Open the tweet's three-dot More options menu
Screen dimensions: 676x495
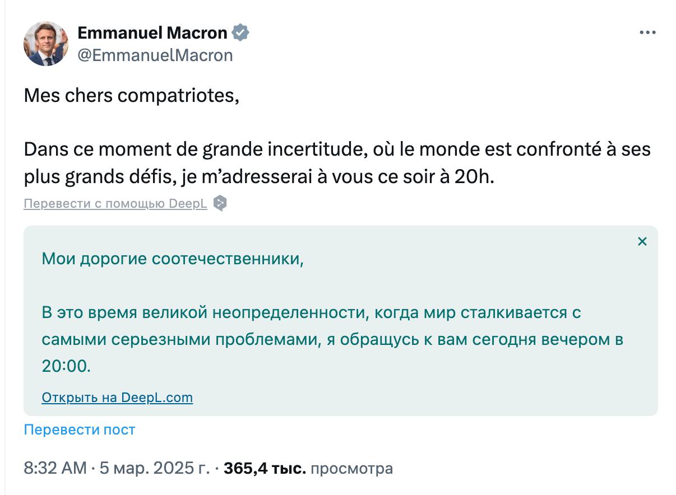(x=647, y=33)
